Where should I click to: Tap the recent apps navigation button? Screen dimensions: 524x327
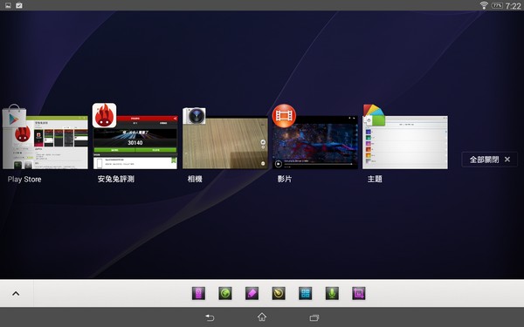pos(314,317)
